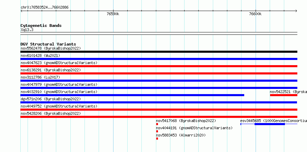
Task: Click the red nsv5883453 marker square
Action: coord(157,139)
